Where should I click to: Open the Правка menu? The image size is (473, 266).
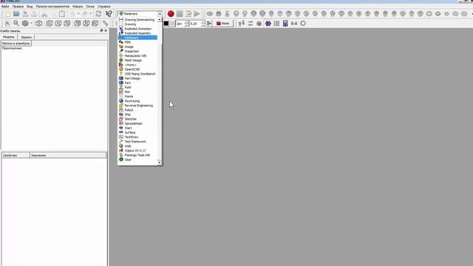tap(18, 7)
